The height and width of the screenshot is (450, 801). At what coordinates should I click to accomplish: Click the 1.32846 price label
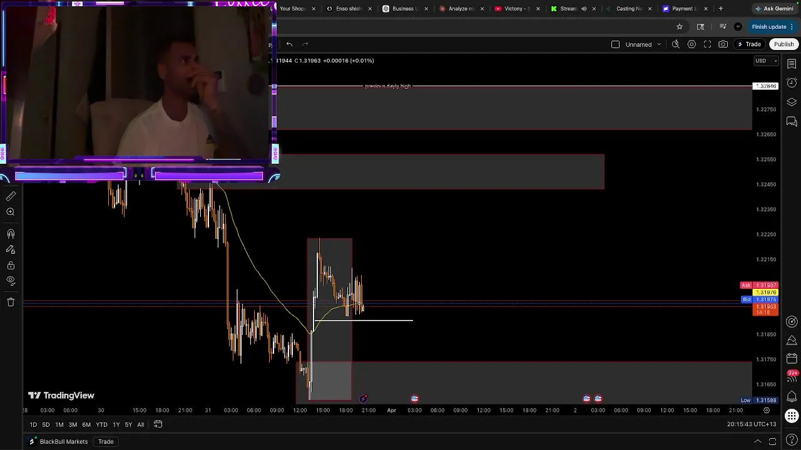(766, 86)
